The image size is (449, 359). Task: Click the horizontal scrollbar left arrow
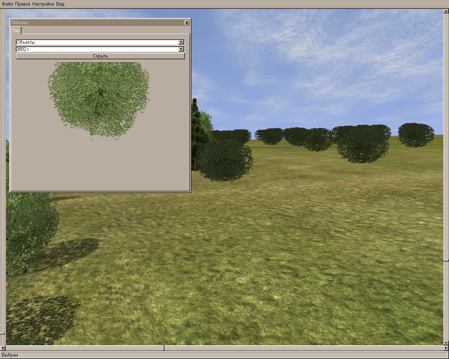coord(3,348)
